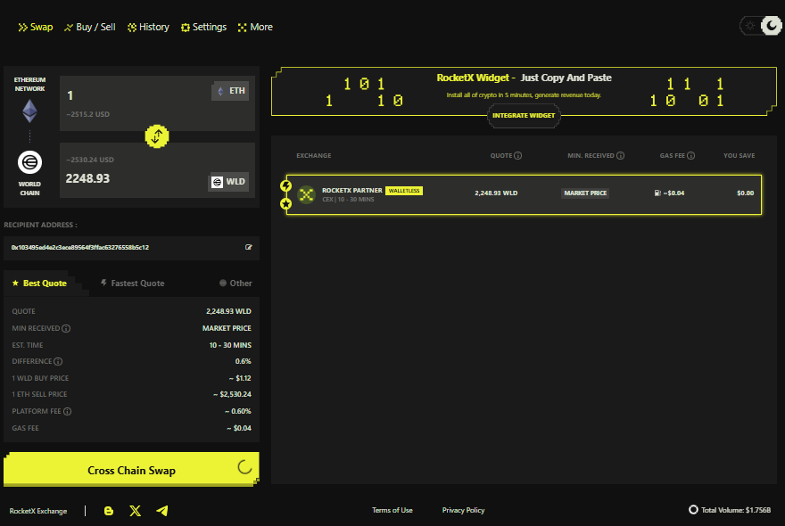
Task: Edit recipient address with pencil icon
Action: (x=248, y=247)
